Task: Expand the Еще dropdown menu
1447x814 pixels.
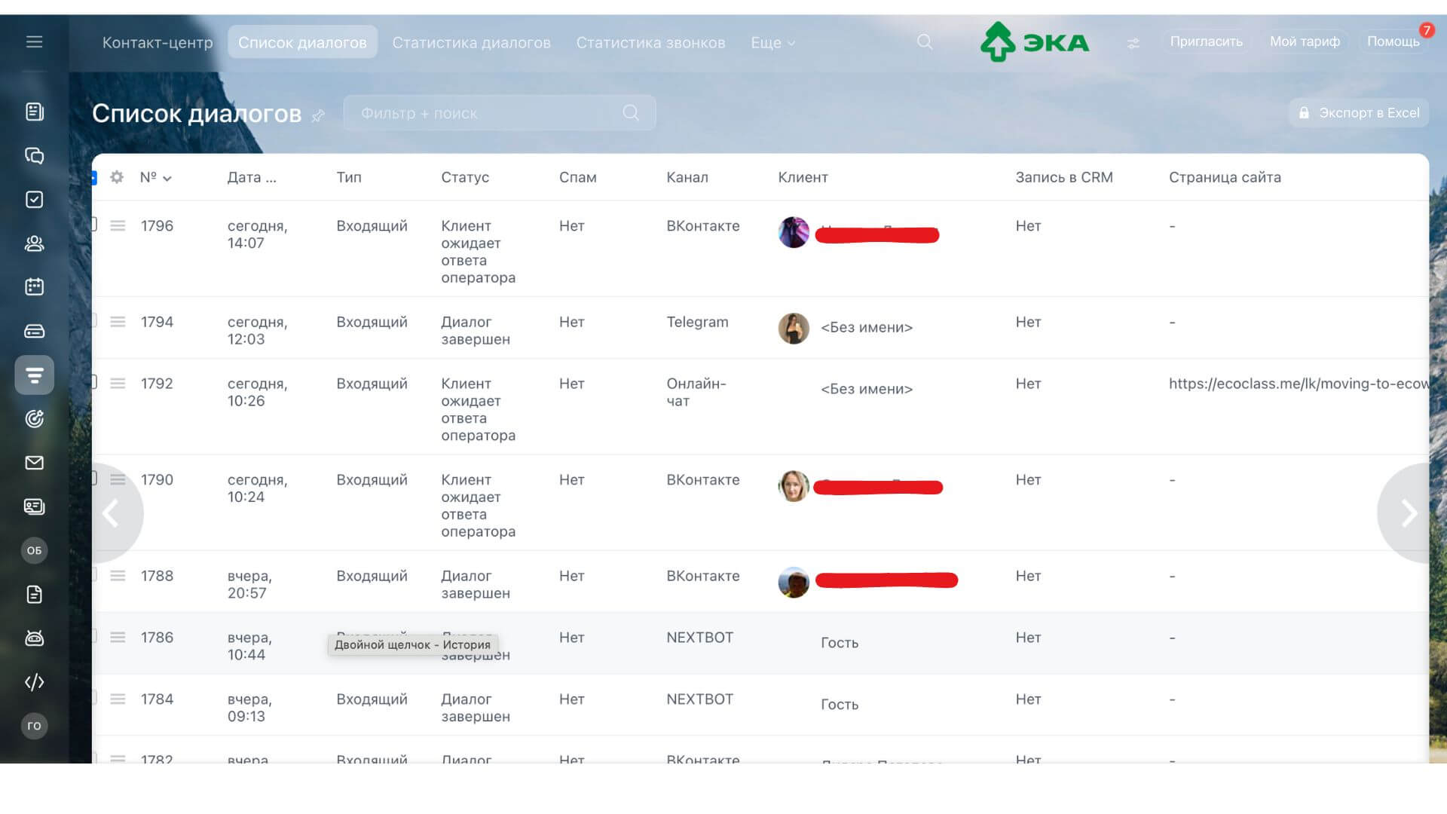Action: [x=772, y=43]
